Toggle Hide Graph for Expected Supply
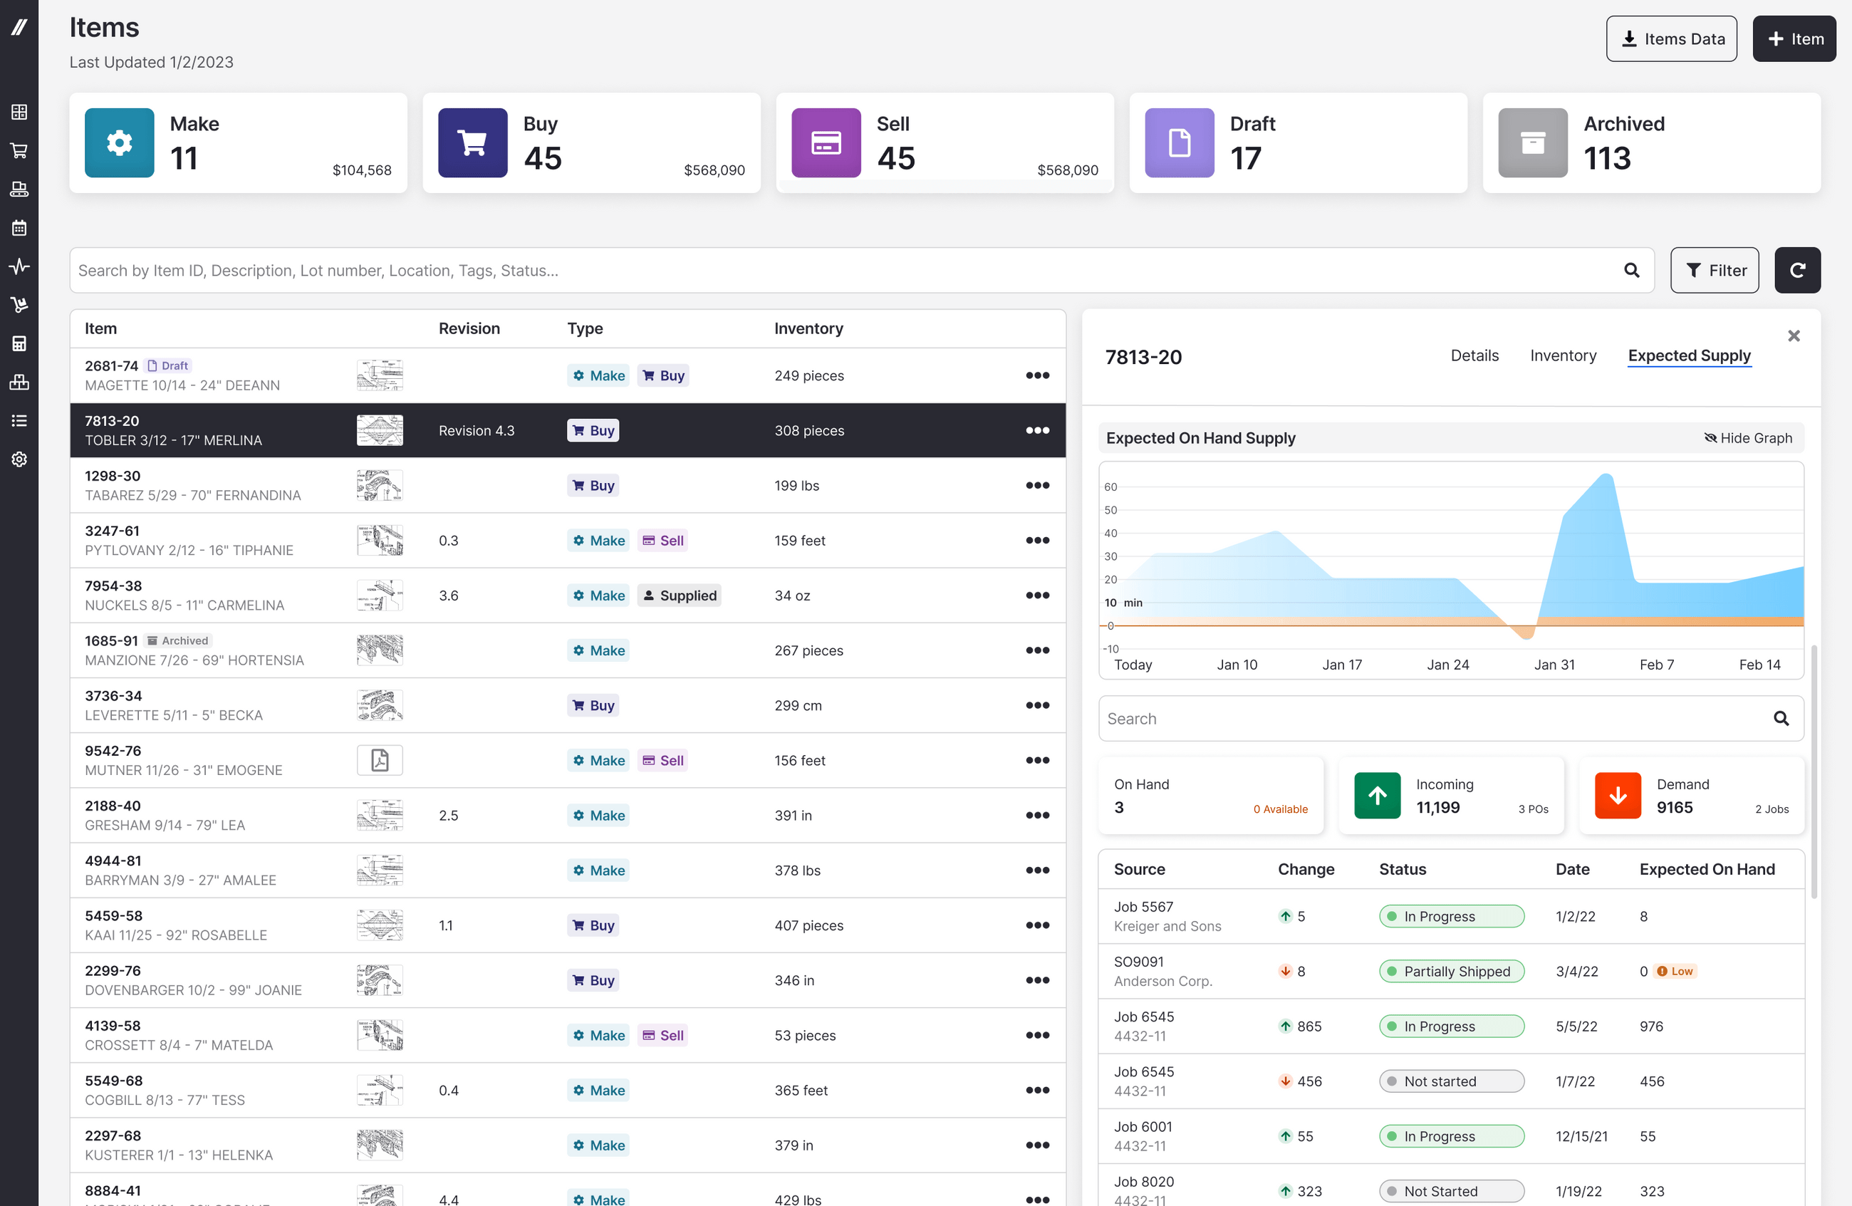The width and height of the screenshot is (1852, 1206). tap(1747, 436)
